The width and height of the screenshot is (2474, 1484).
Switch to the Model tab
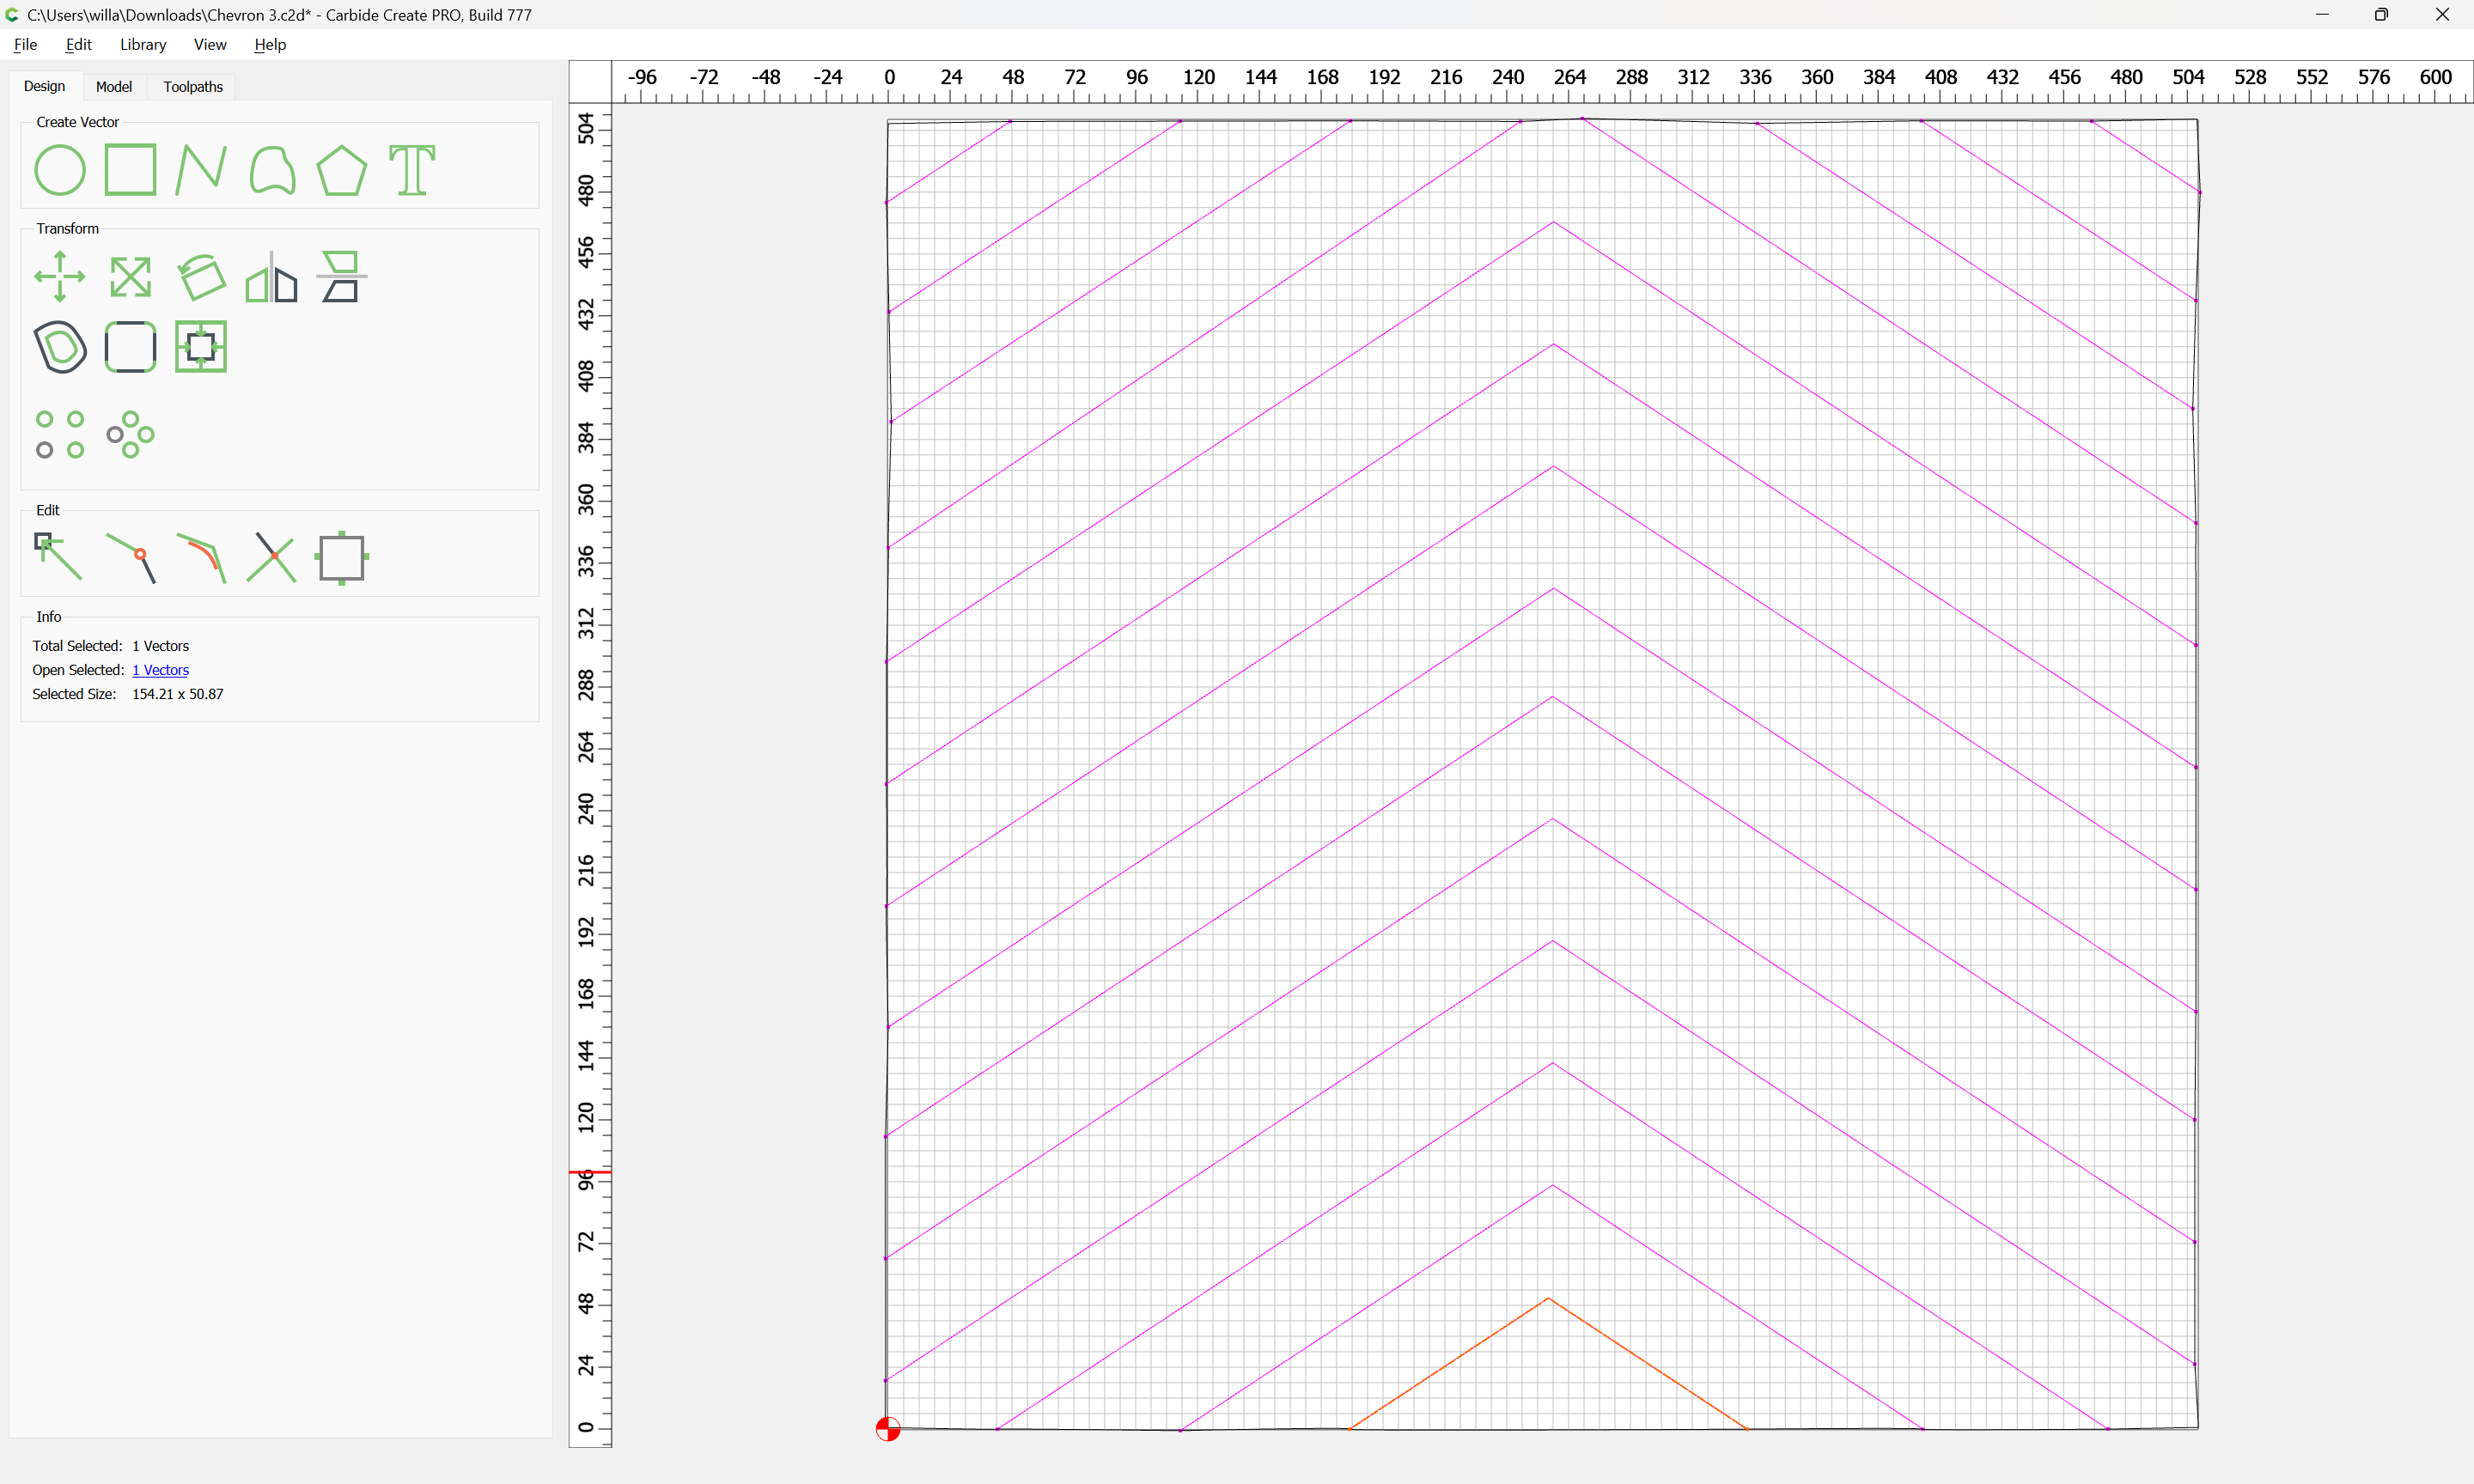pos(114,87)
